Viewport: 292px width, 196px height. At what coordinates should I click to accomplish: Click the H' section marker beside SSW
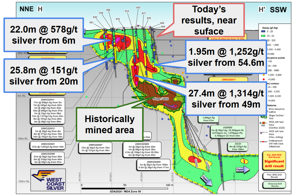(261, 9)
